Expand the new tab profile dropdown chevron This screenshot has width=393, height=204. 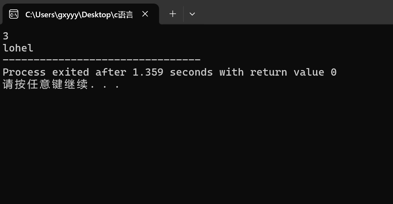coord(192,14)
